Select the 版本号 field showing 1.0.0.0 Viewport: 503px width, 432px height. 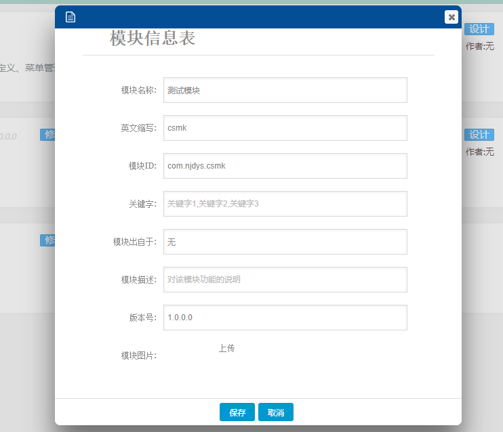[x=285, y=318]
